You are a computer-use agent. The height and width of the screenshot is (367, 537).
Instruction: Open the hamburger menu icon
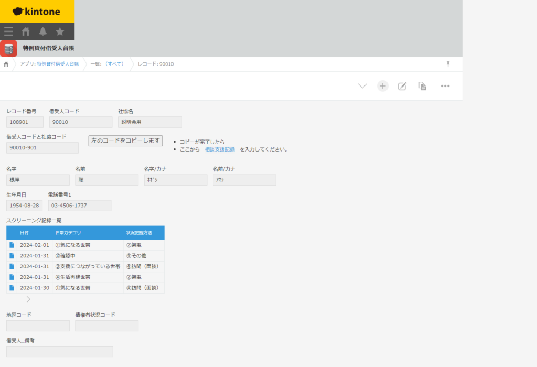click(x=8, y=31)
